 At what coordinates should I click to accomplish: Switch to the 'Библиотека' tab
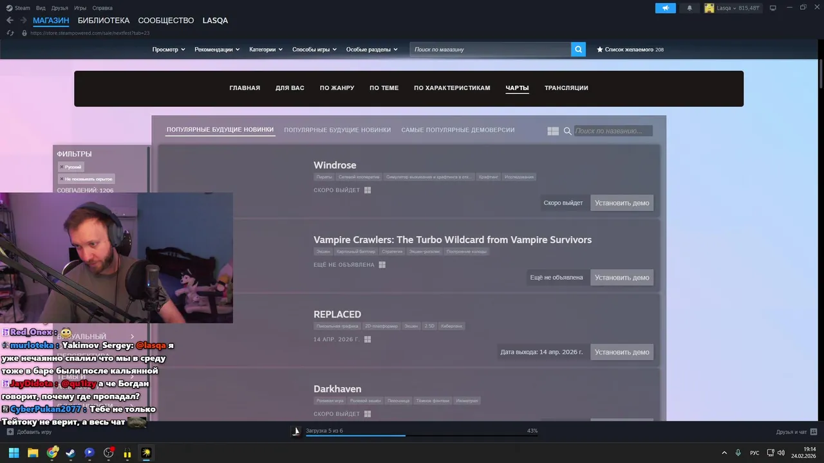pos(104,21)
